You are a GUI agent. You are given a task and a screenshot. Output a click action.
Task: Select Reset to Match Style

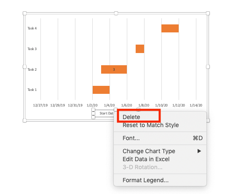(150, 125)
